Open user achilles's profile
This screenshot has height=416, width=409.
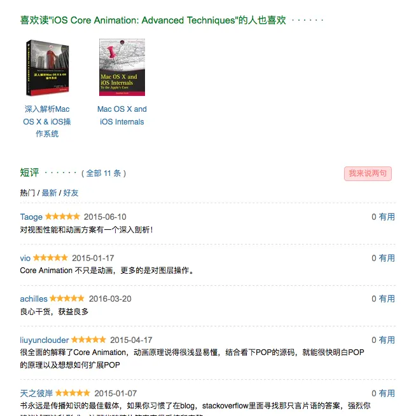pyautogui.click(x=34, y=299)
